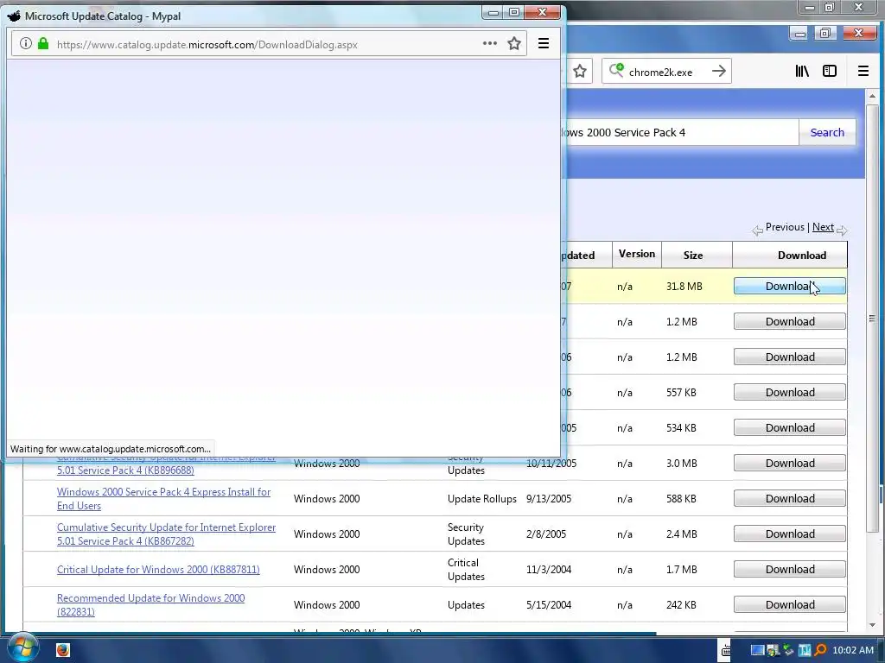Click the search go arrow after chrome2k.exe
Image resolution: width=885 pixels, height=663 pixels.
718,71
